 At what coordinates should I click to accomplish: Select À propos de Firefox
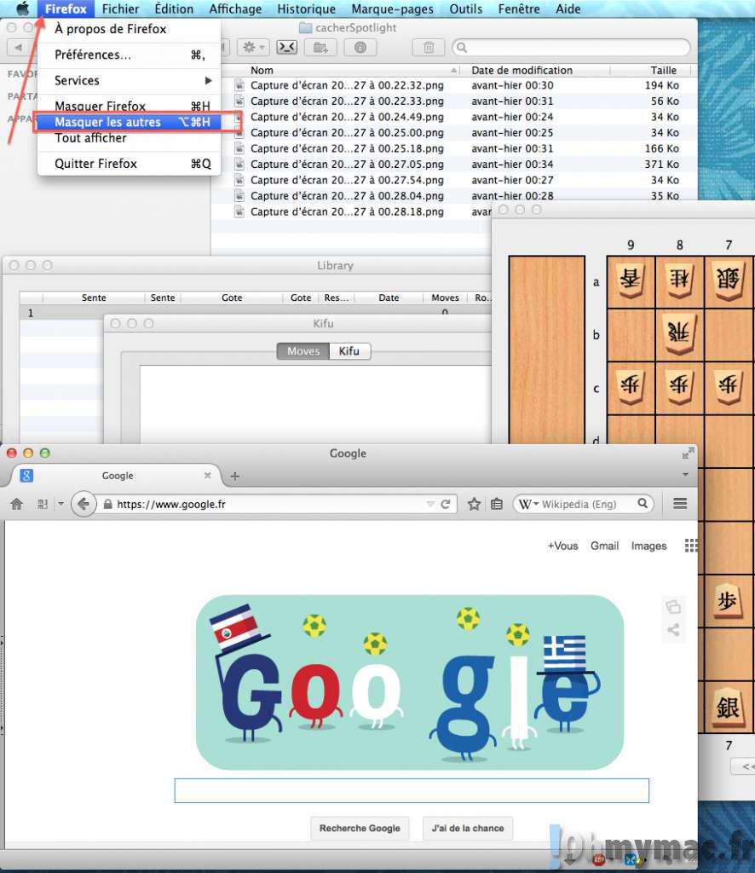(129, 29)
